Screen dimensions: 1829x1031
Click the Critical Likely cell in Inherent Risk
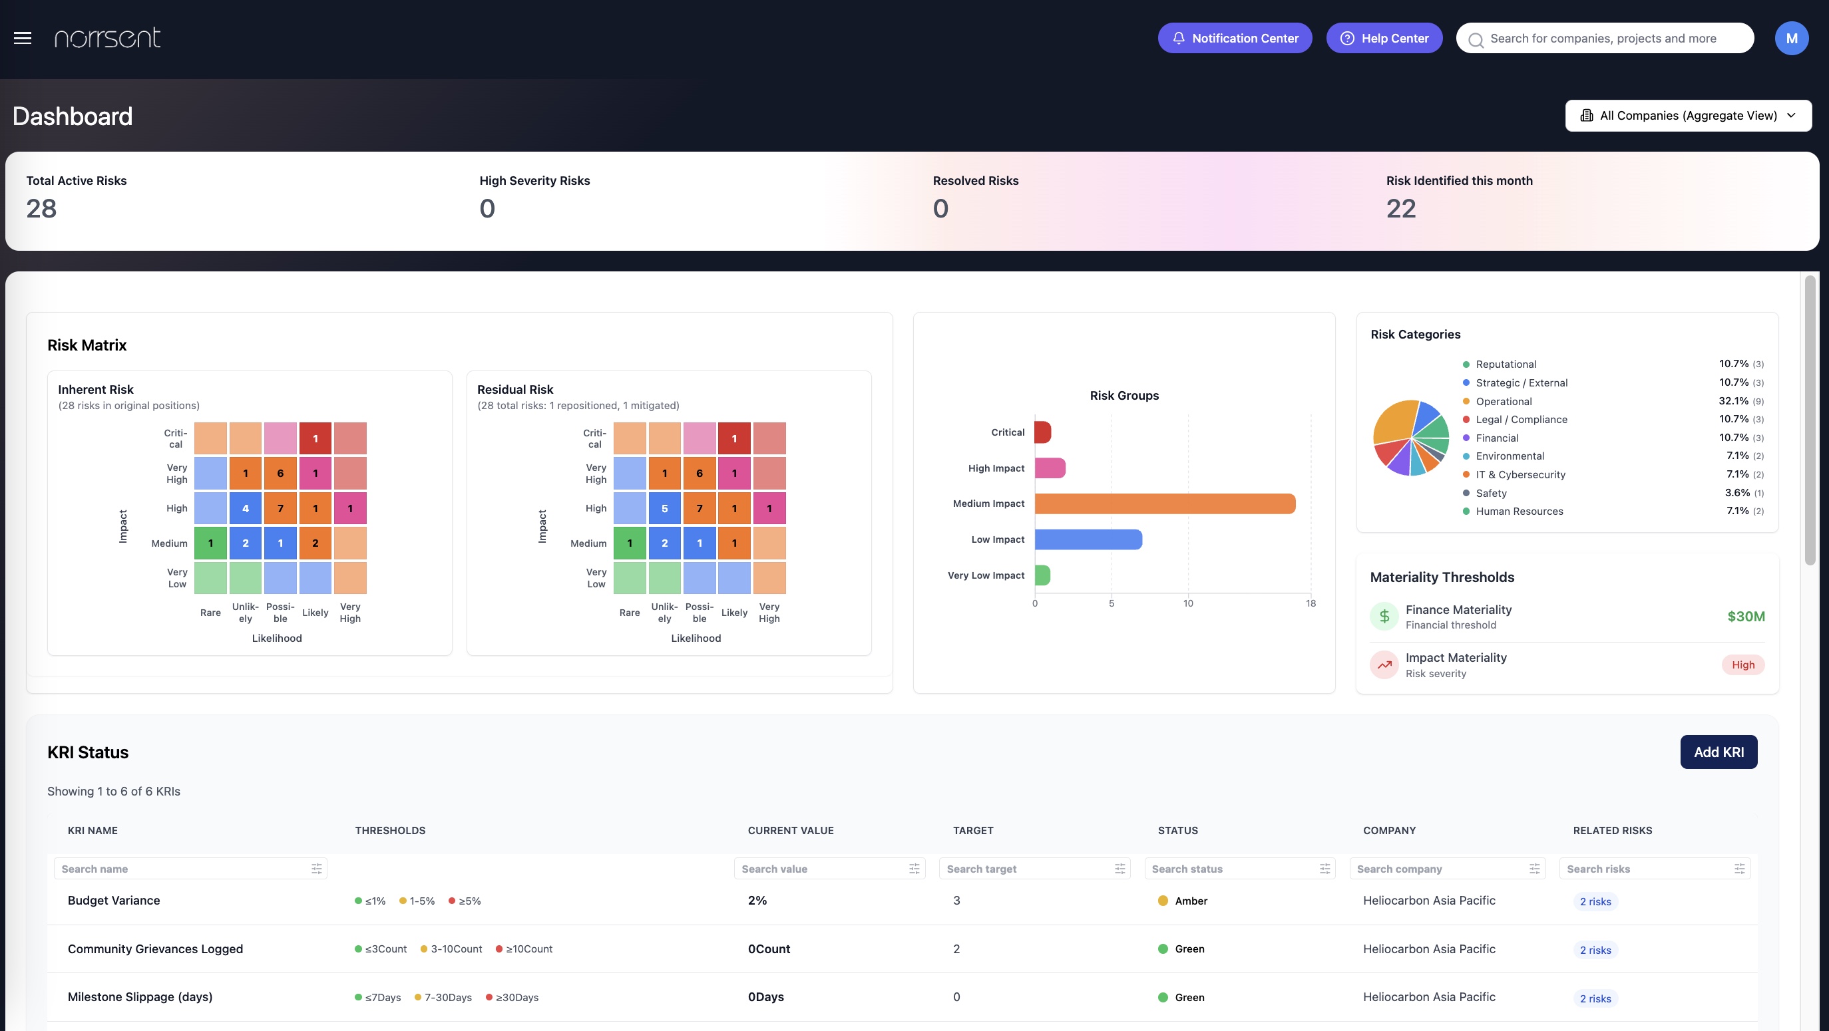click(x=315, y=438)
